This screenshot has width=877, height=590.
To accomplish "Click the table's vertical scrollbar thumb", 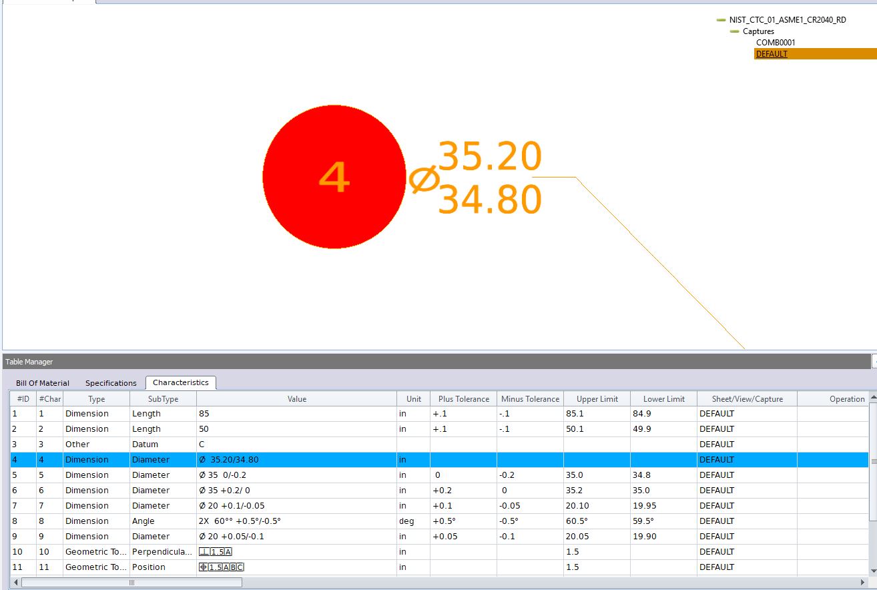I will 873,461.
